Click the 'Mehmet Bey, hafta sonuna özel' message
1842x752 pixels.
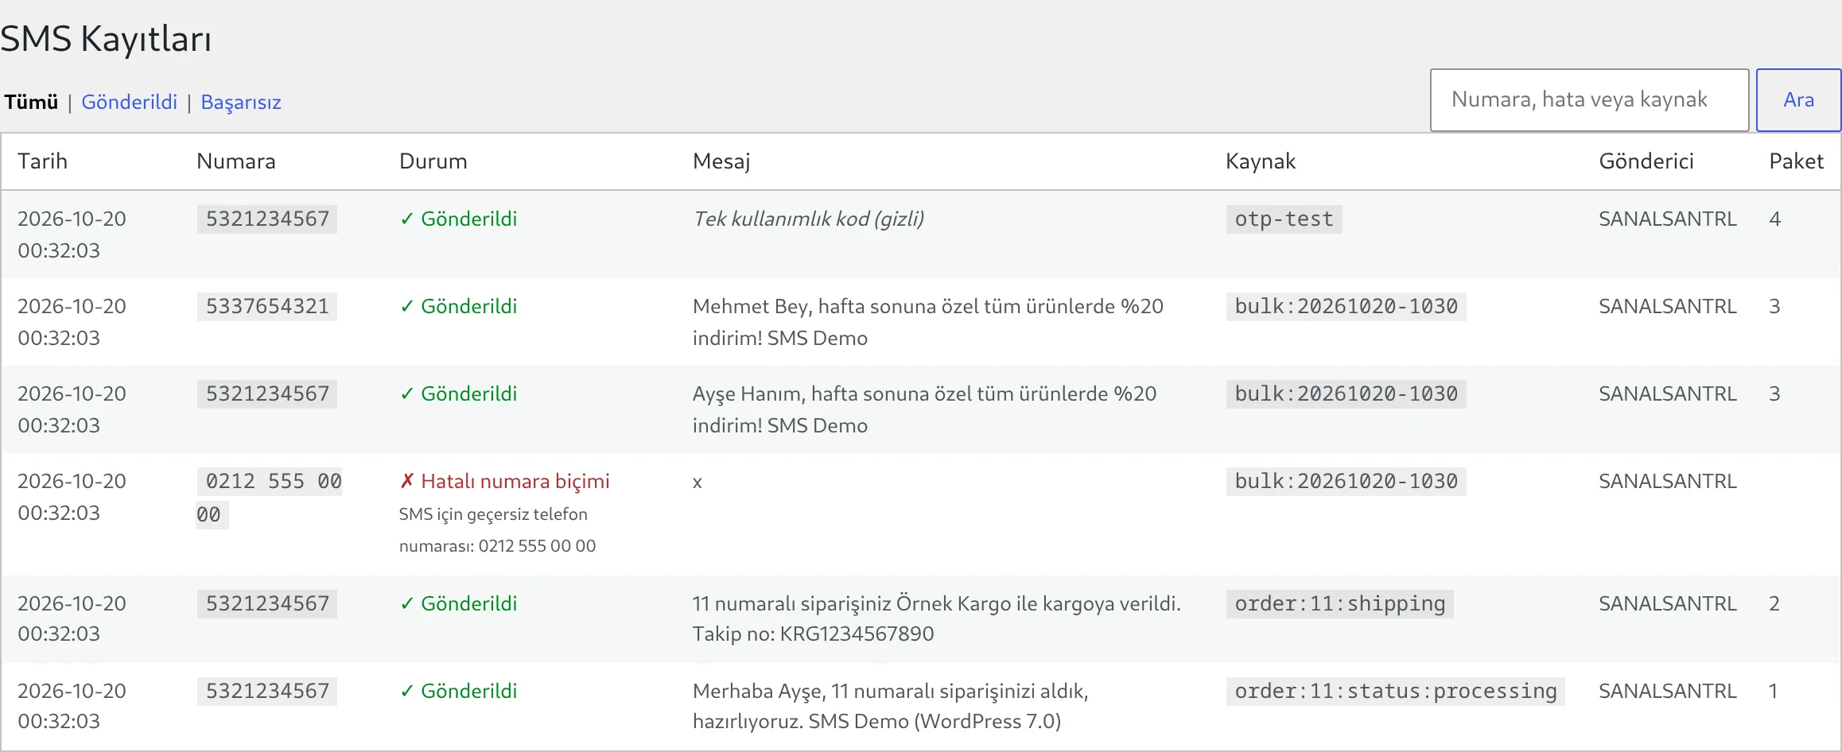click(x=928, y=322)
